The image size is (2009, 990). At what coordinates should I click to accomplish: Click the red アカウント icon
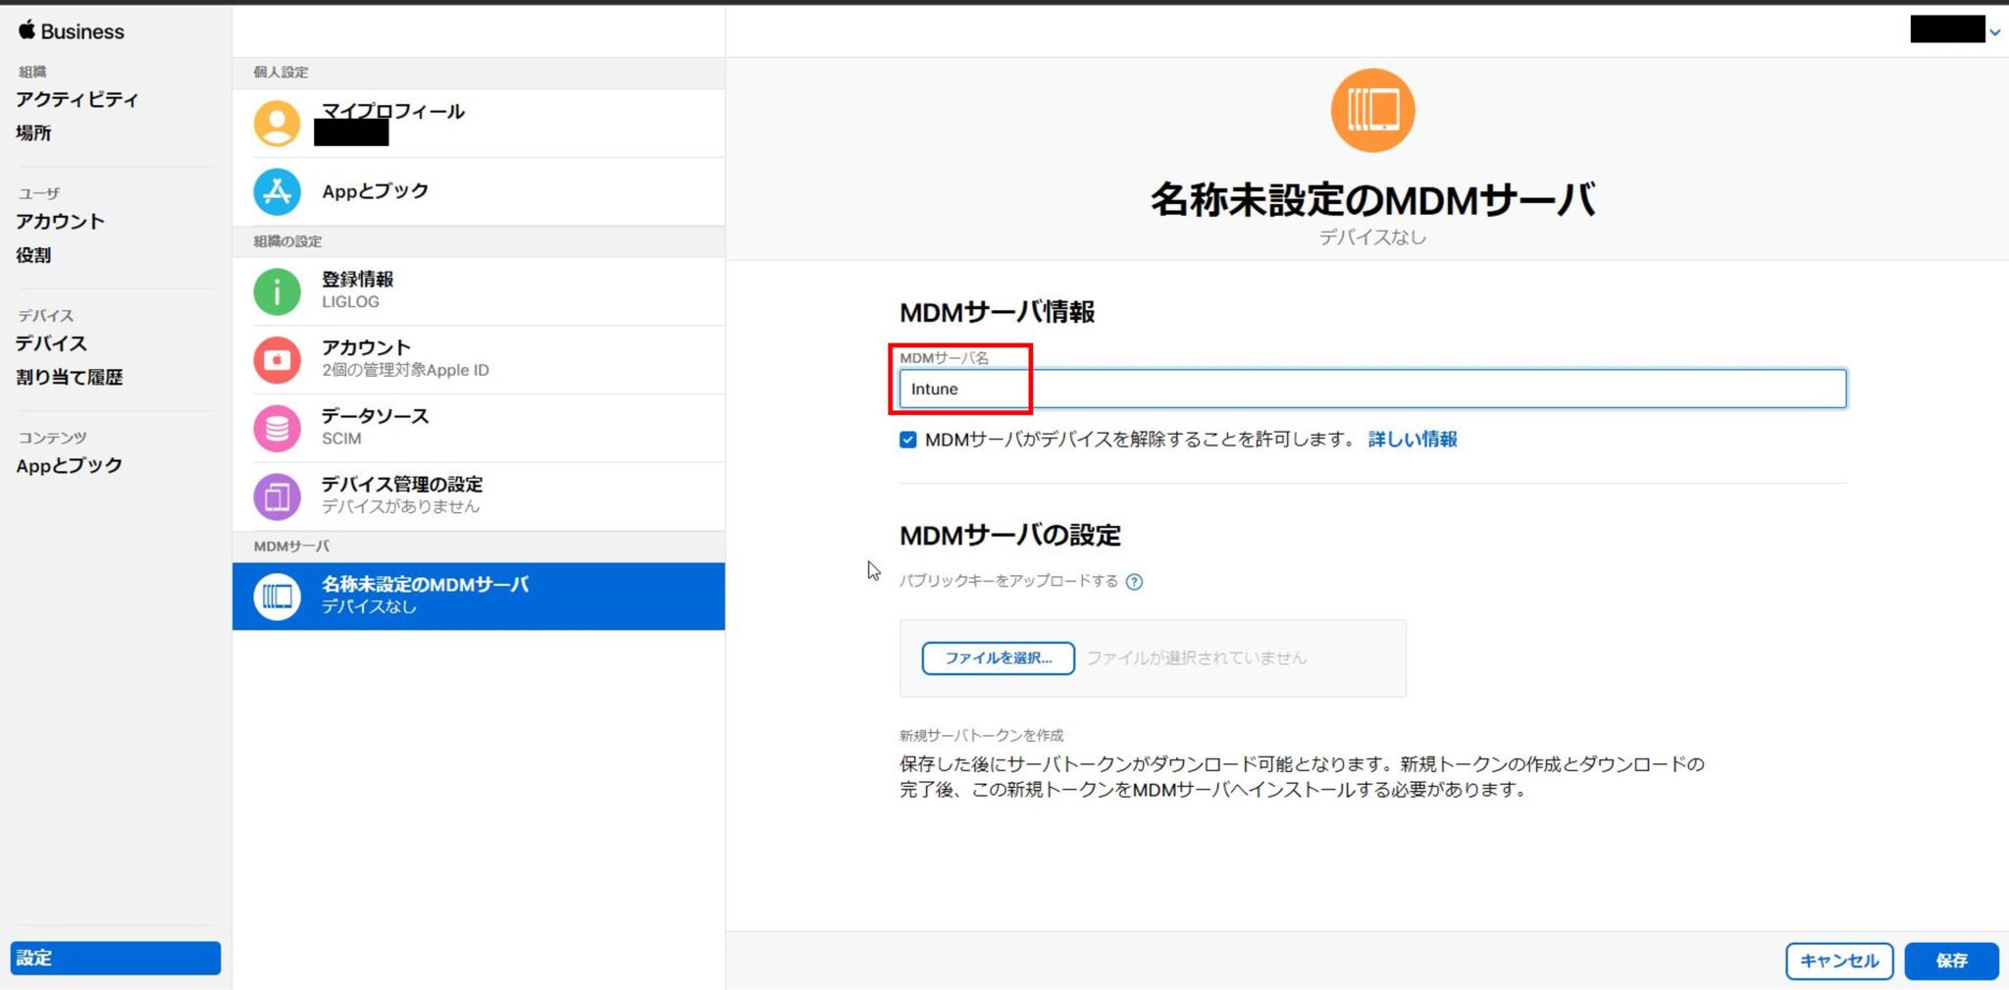(x=278, y=359)
